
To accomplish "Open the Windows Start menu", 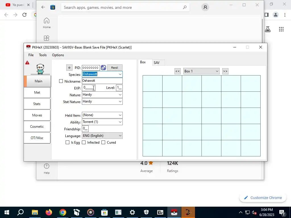I will [x=7, y=212].
